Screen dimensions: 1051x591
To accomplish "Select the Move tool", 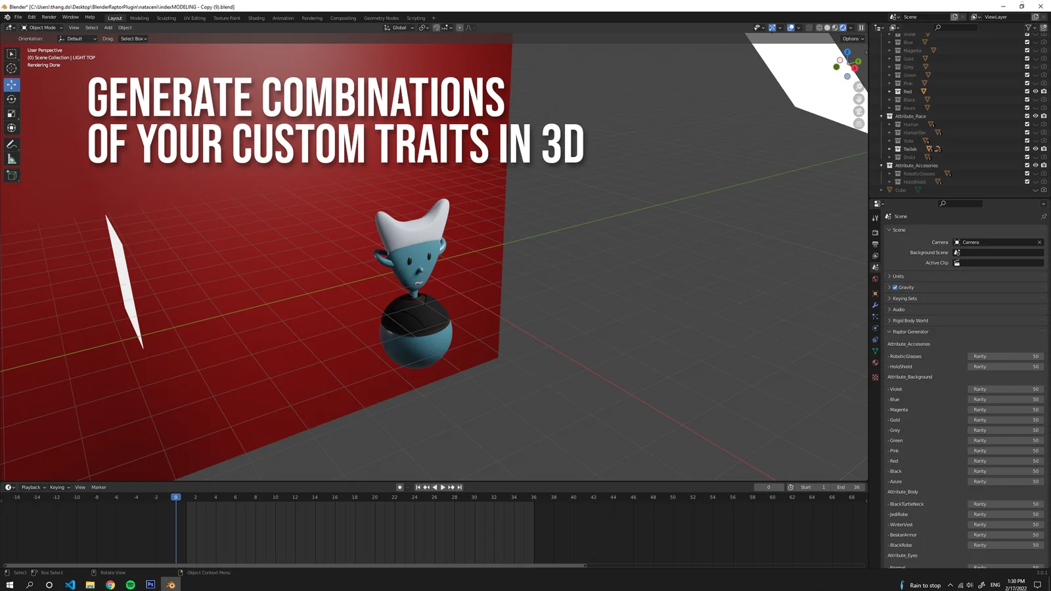I will coord(11,85).
